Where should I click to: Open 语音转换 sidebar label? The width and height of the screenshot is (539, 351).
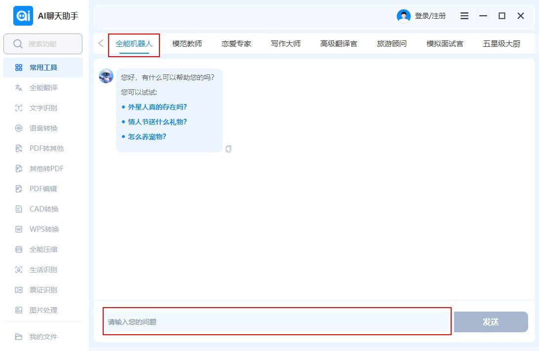[43, 129]
